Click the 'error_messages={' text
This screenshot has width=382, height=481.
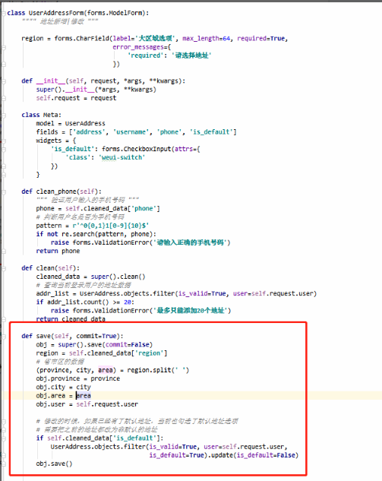tap(142, 47)
